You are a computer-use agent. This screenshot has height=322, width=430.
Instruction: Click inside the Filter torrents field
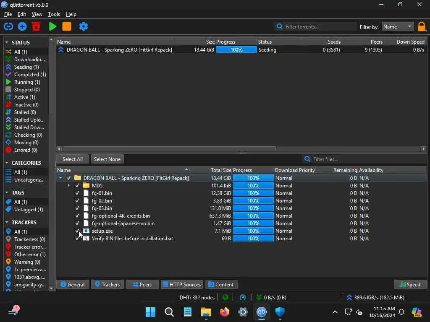tap(315, 26)
